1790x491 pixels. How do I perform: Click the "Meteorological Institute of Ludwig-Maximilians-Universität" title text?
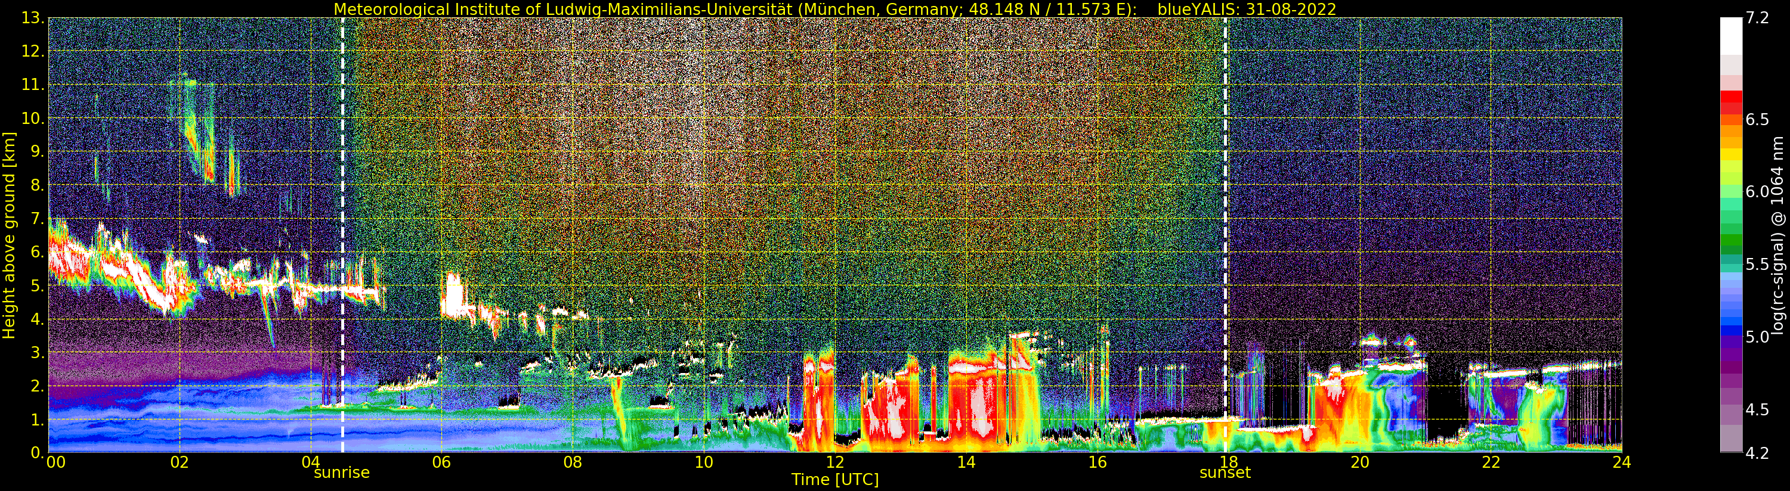pos(563,9)
